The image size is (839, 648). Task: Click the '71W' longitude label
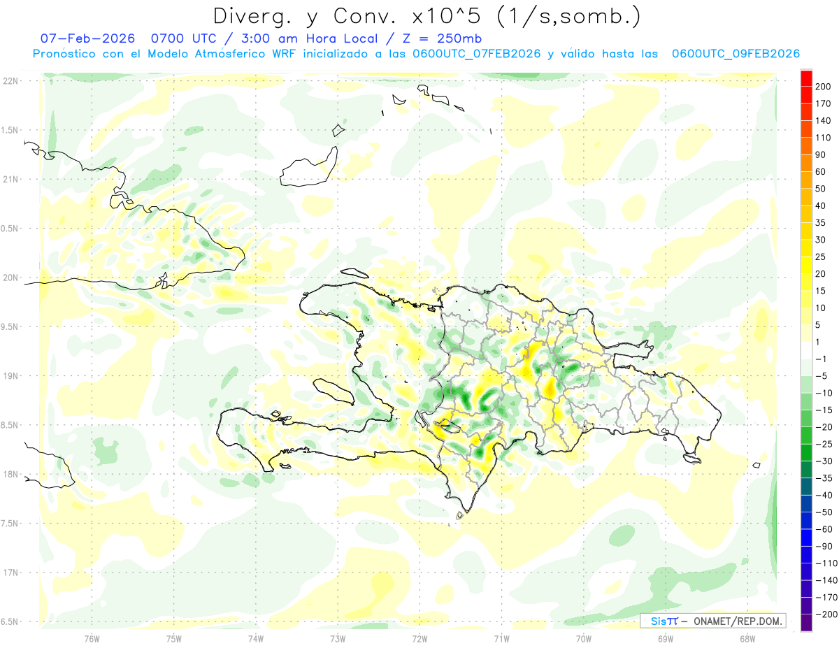(501, 638)
